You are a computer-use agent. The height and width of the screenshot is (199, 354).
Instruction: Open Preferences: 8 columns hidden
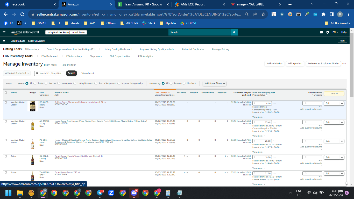coord(323,63)
